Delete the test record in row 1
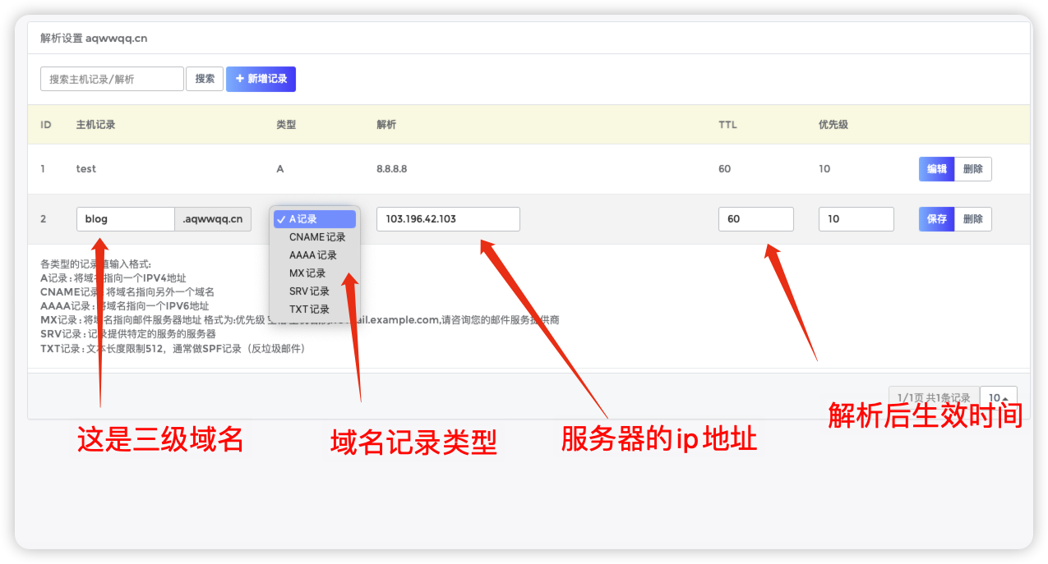This screenshot has width=1048, height=564. click(x=973, y=169)
